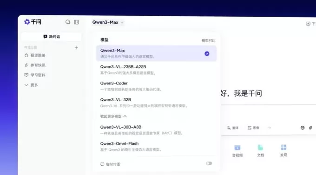
Task: Click the 图像 image tool
Action: 253,128
